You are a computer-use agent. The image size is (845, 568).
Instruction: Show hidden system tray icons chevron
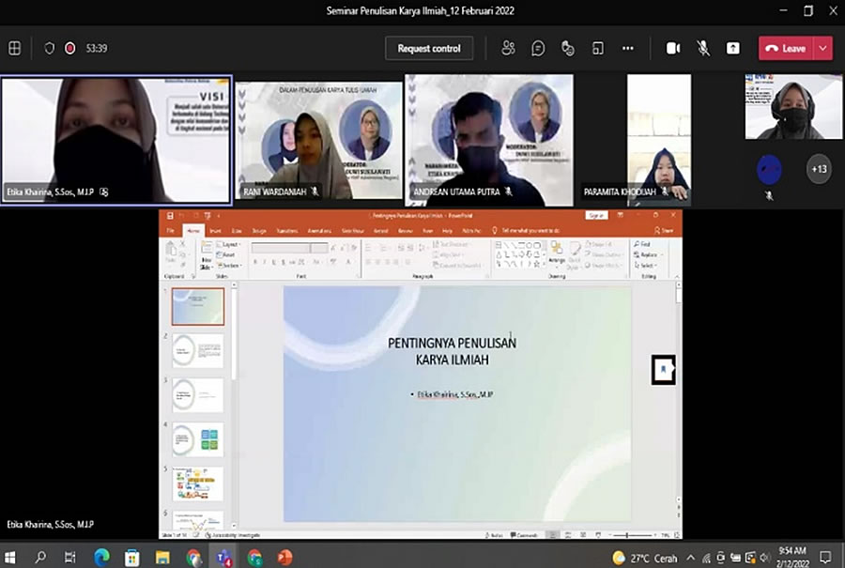tap(690, 557)
